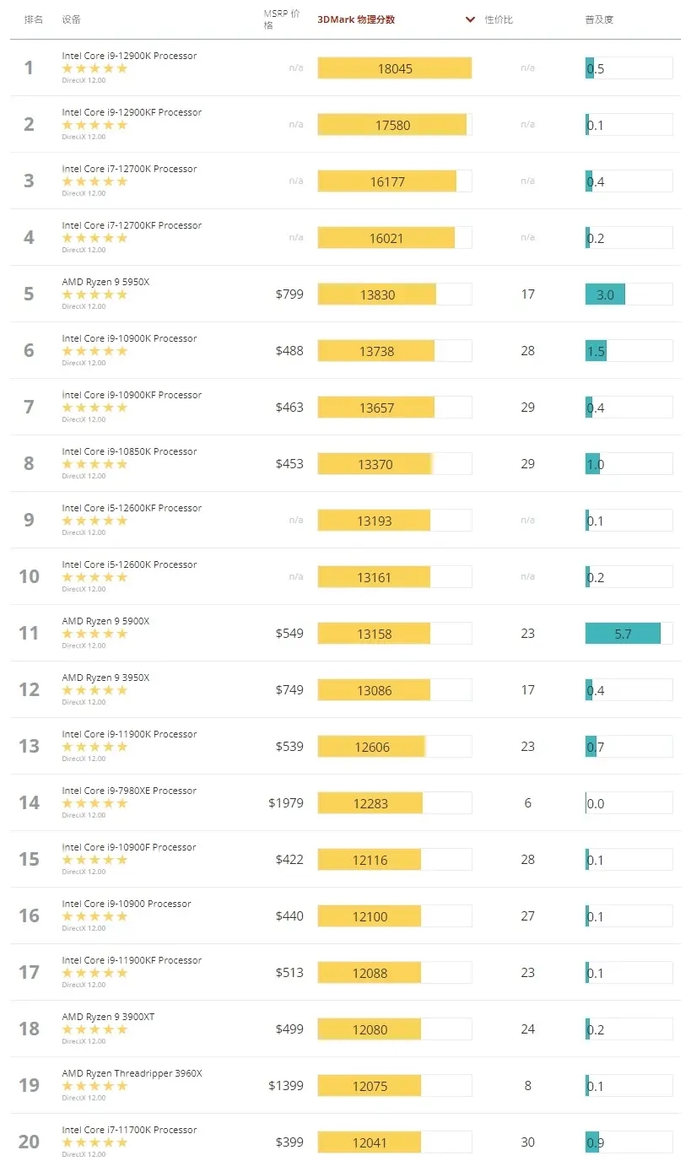This screenshot has width=691, height=1161.
Task: Click the star rating under Core i7-12700K
Action: click(x=94, y=181)
